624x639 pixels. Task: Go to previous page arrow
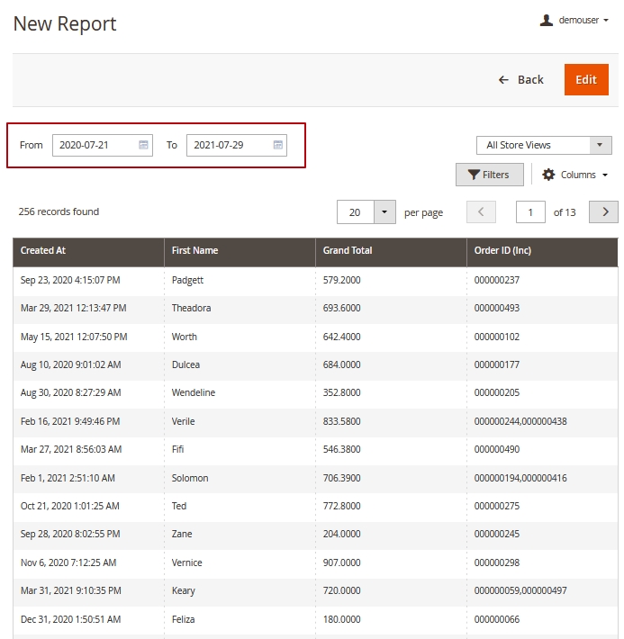click(481, 212)
